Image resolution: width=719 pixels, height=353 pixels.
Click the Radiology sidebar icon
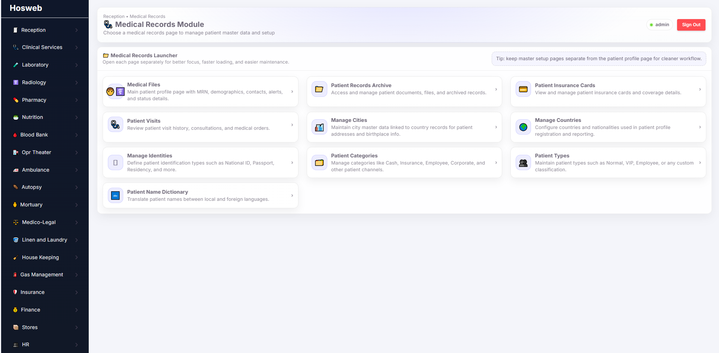[16, 82]
